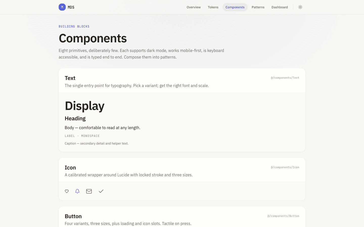Click the 'Eight primitives' intro paragraph
364x227 pixels.
coord(141,54)
